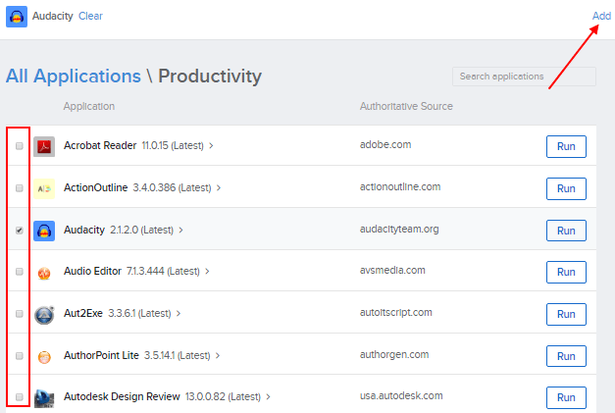The height and width of the screenshot is (413, 615).
Task: Click actionoutline.com source text
Action: point(400,187)
